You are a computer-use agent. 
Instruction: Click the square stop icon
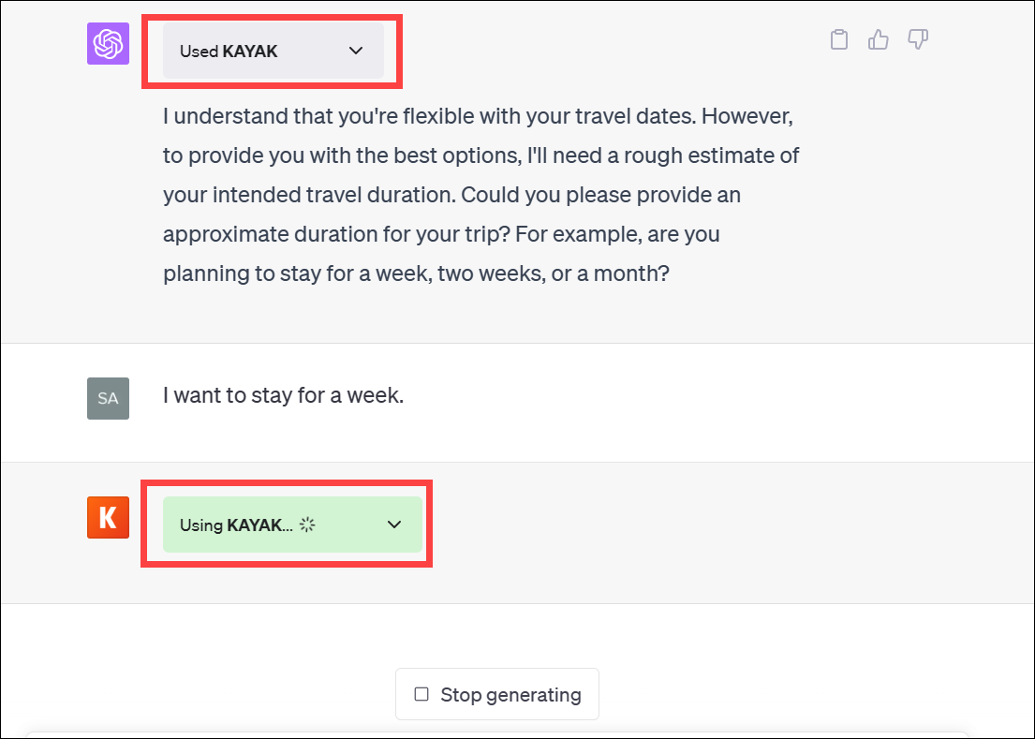click(421, 694)
